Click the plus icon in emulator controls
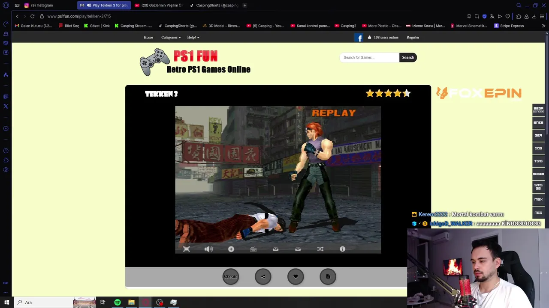The height and width of the screenshot is (308, 549). tap(231, 249)
